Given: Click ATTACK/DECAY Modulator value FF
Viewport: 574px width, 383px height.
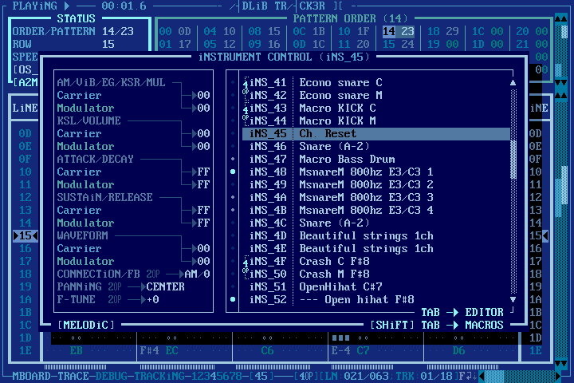Looking at the screenshot, I should [203, 185].
